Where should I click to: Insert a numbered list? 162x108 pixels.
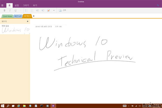(32, 11)
